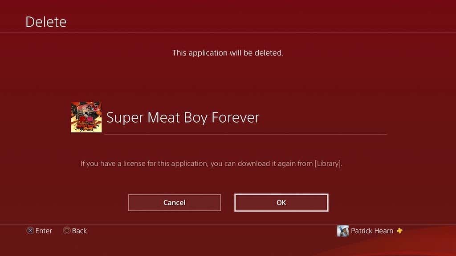Click the Super Meat Boy Forever title
The height and width of the screenshot is (256, 456).
point(183,117)
